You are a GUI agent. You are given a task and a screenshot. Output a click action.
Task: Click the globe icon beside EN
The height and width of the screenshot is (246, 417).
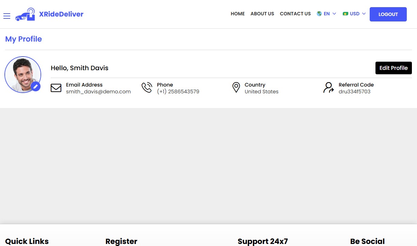coord(319,14)
